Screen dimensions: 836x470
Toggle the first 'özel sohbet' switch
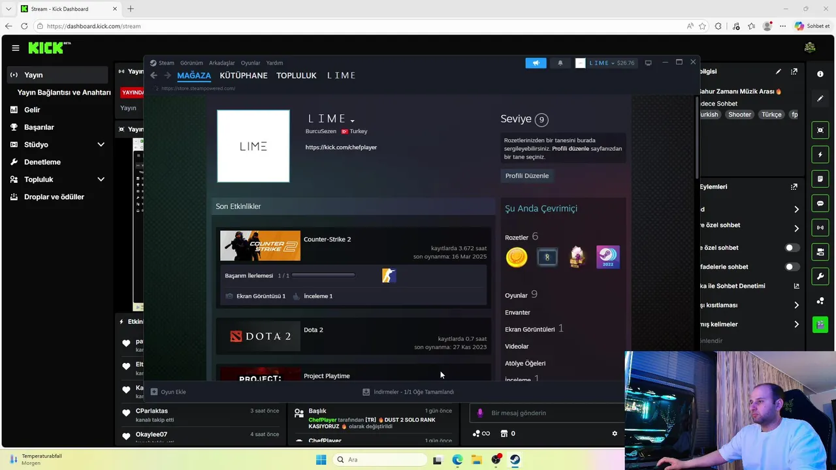tap(792, 247)
